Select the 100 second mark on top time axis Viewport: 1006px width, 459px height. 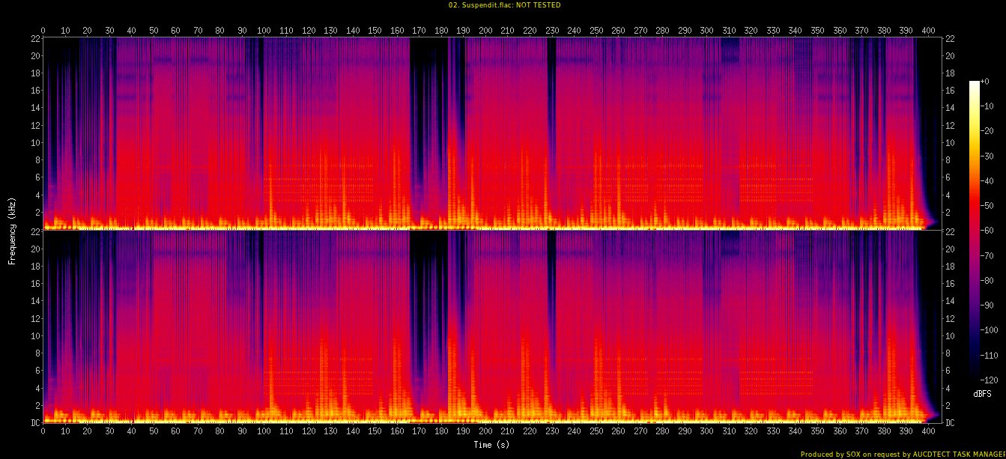click(x=264, y=31)
